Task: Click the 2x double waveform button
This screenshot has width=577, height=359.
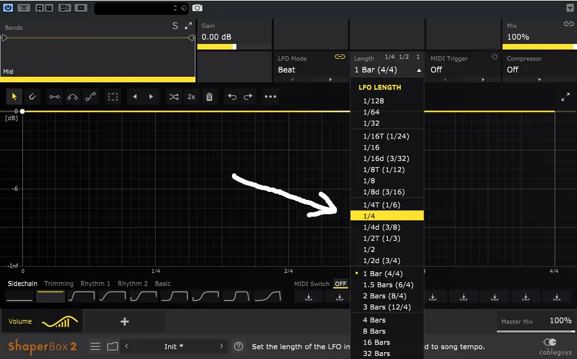Action: click(x=191, y=97)
